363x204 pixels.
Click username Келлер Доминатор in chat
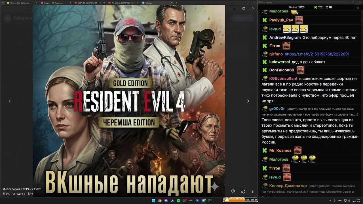(288, 186)
